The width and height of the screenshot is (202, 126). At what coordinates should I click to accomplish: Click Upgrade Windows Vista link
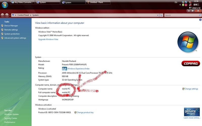tap(48, 39)
